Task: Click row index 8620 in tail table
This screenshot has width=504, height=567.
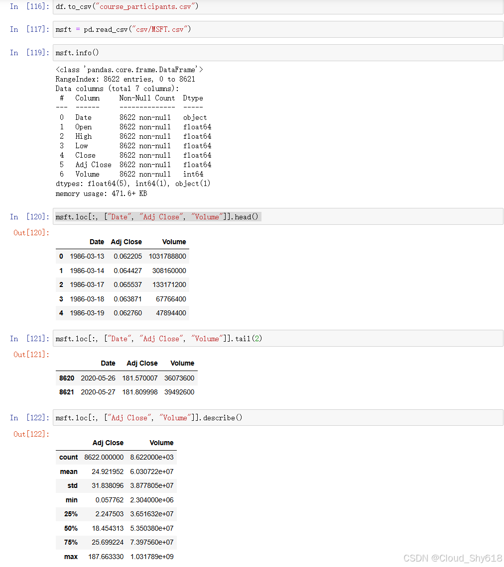Action: [x=67, y=378]
